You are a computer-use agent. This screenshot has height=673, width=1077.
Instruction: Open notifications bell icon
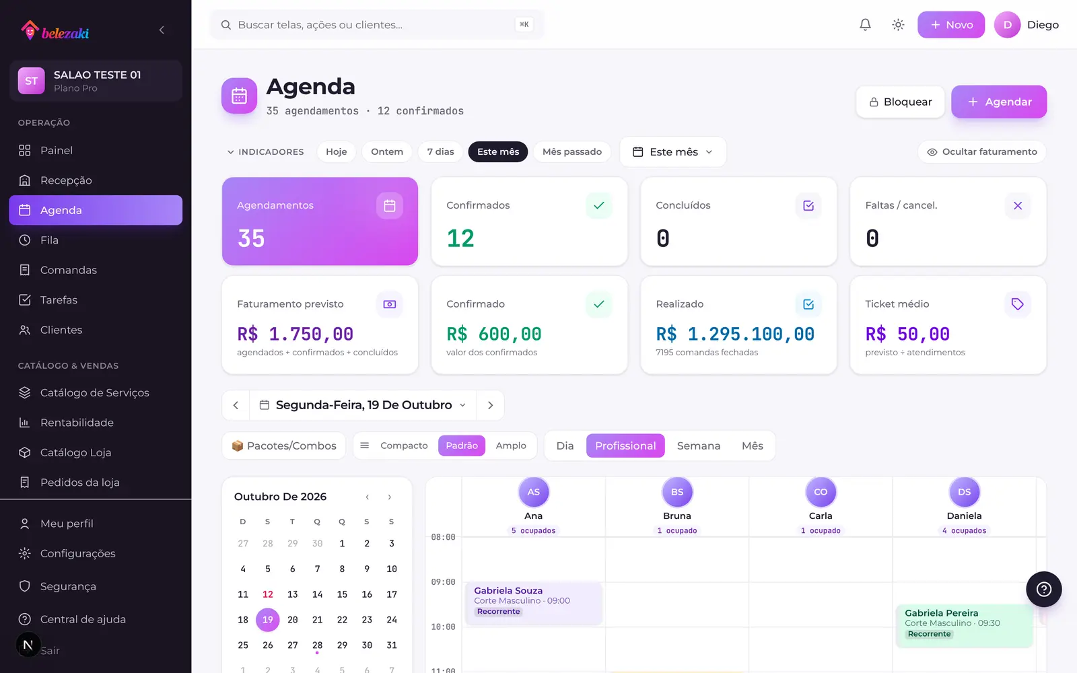click(865, 25)
